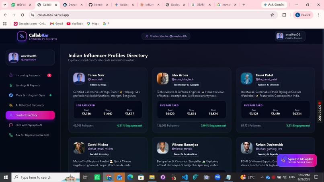This screenshot has width=324, height=182.
Task: Open Chrome's three-dot menu
Action: click(318, 15)
